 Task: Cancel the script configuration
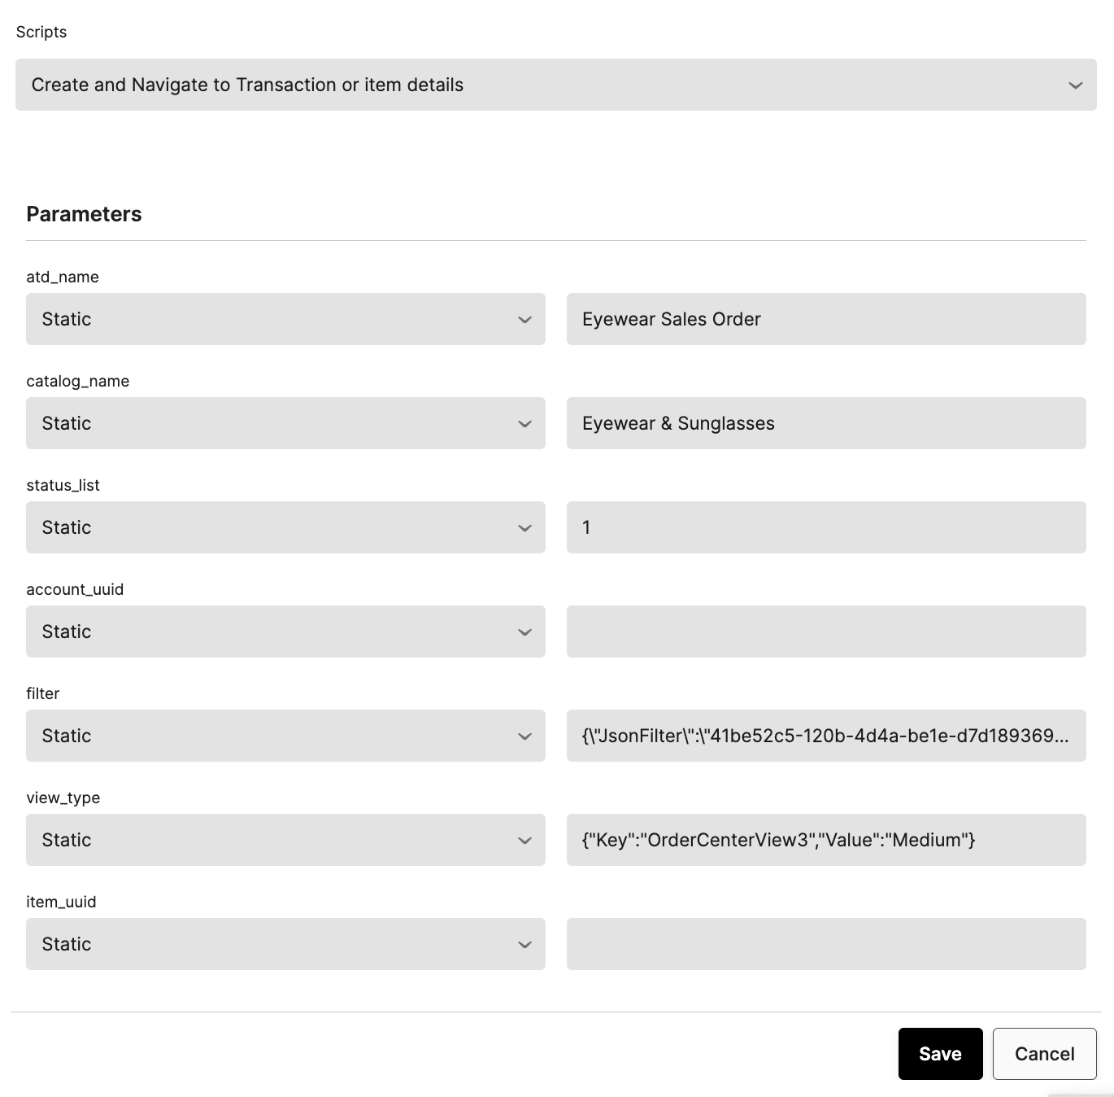(1045, 1054)
